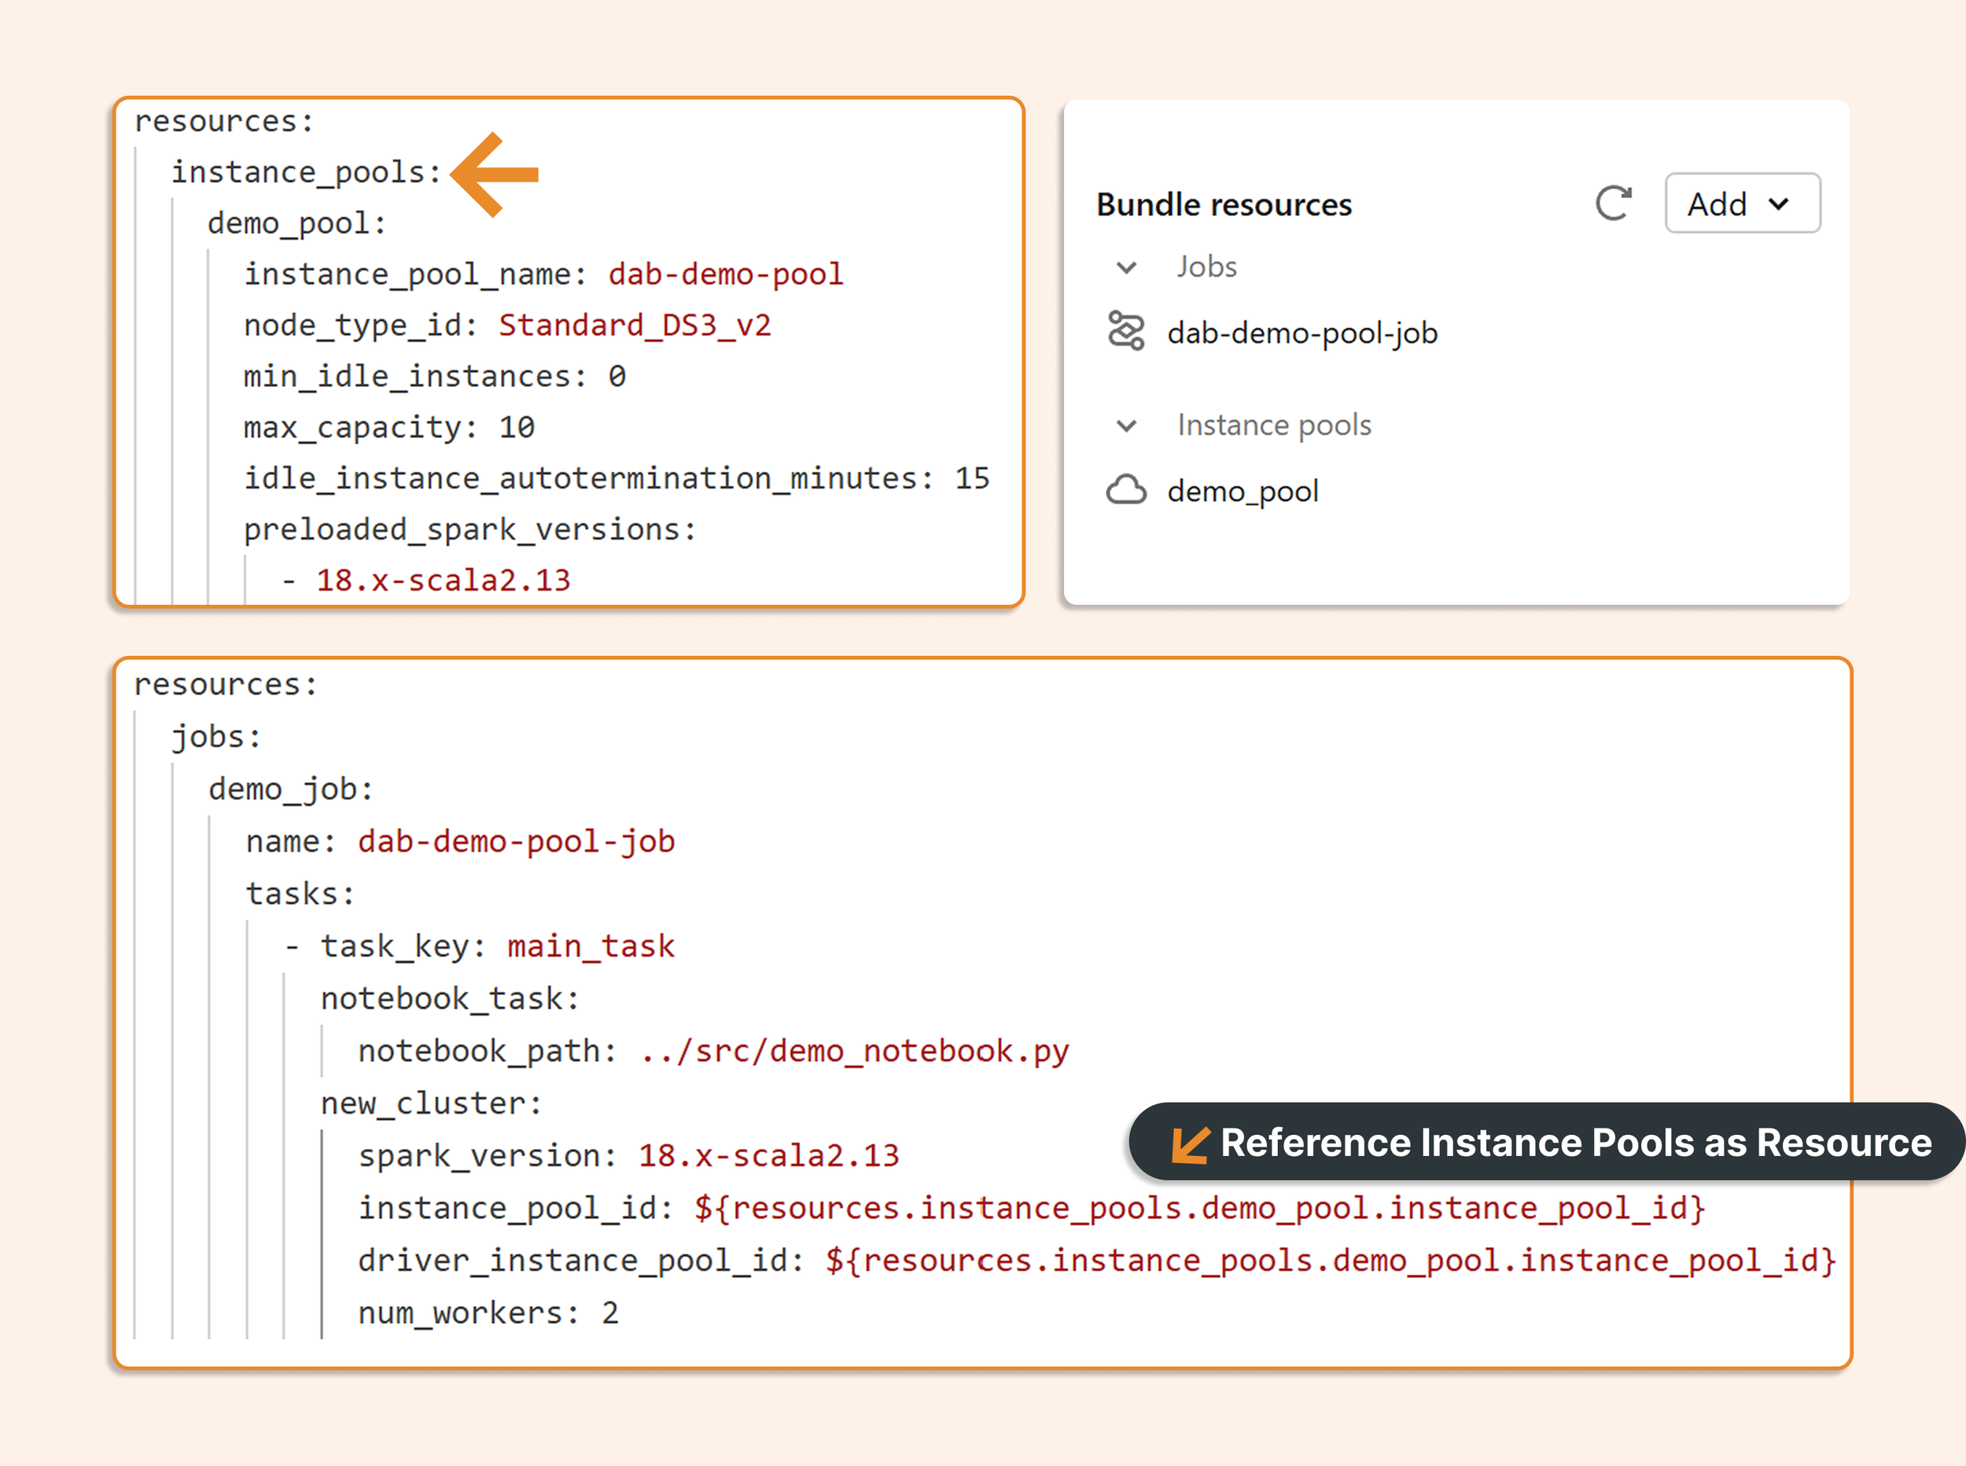The height and width of the screenshot is (1466, 1966).
Task: Click the Instance pools section label
Action: tap(1274, 425)
